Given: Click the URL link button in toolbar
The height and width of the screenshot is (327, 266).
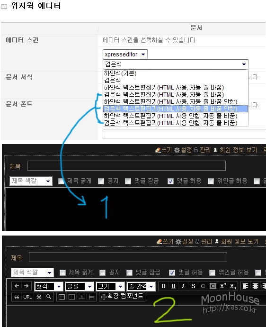Looking at the screenshot, I should tap(27, 297).
